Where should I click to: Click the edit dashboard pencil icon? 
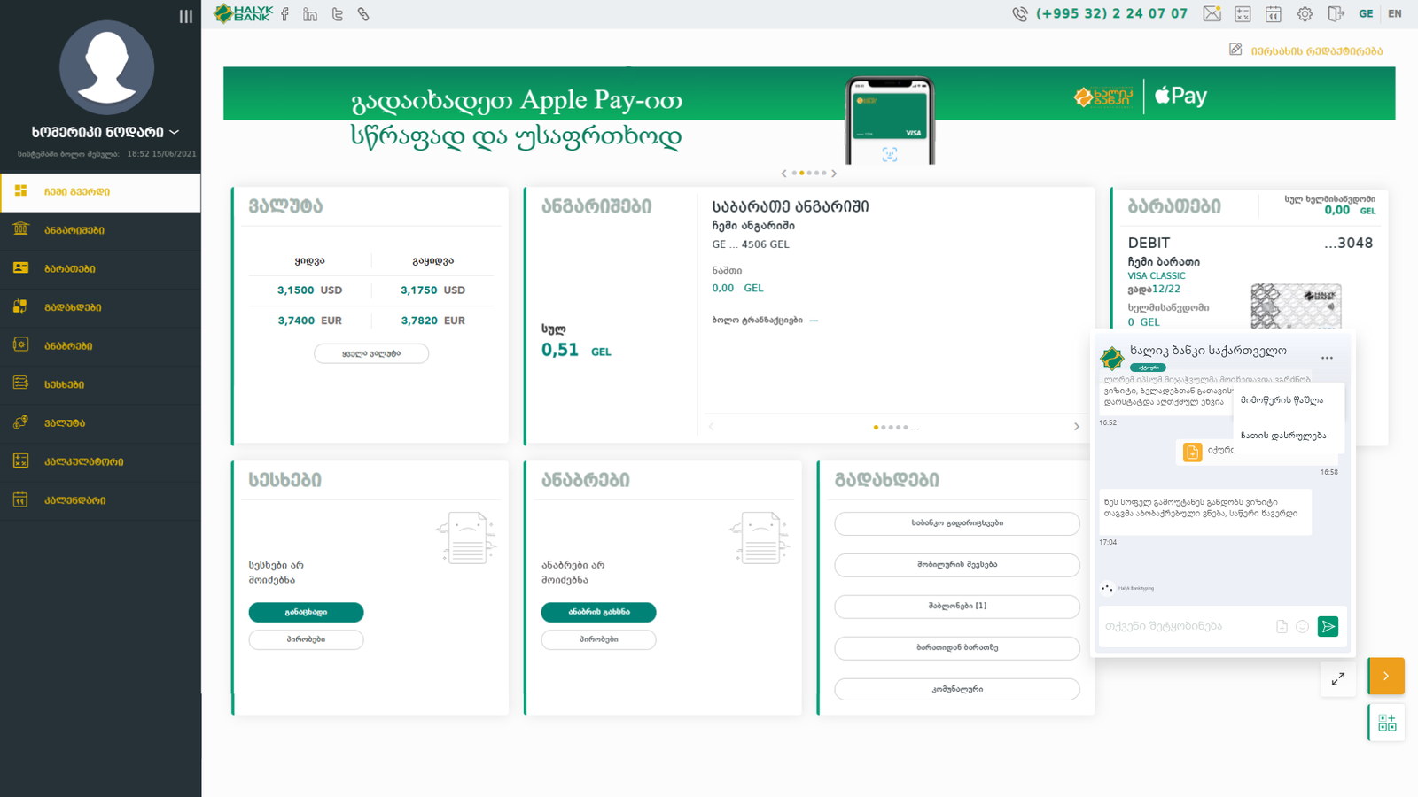1235,50
